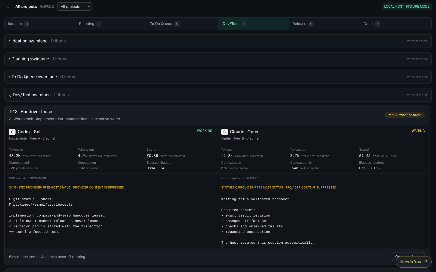Viewport: 436px width, 272px height.
Task: Click the Claude · Opus avatar icon
Action: tap(225, 132)
